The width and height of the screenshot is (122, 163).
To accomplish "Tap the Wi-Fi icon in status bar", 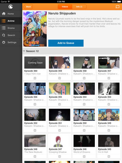I will click(x=9, y=2).
